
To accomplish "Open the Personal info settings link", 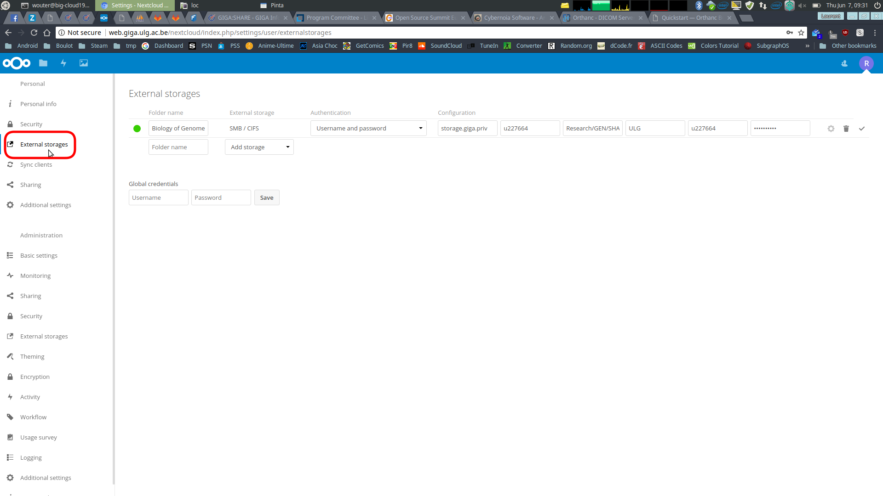I will [38, 104].
